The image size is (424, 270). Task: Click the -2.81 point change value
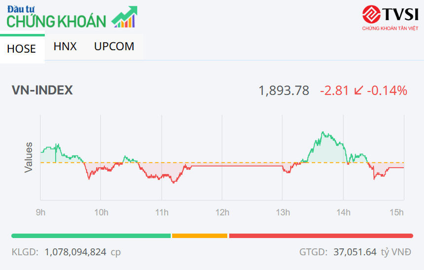pos(335,91)
